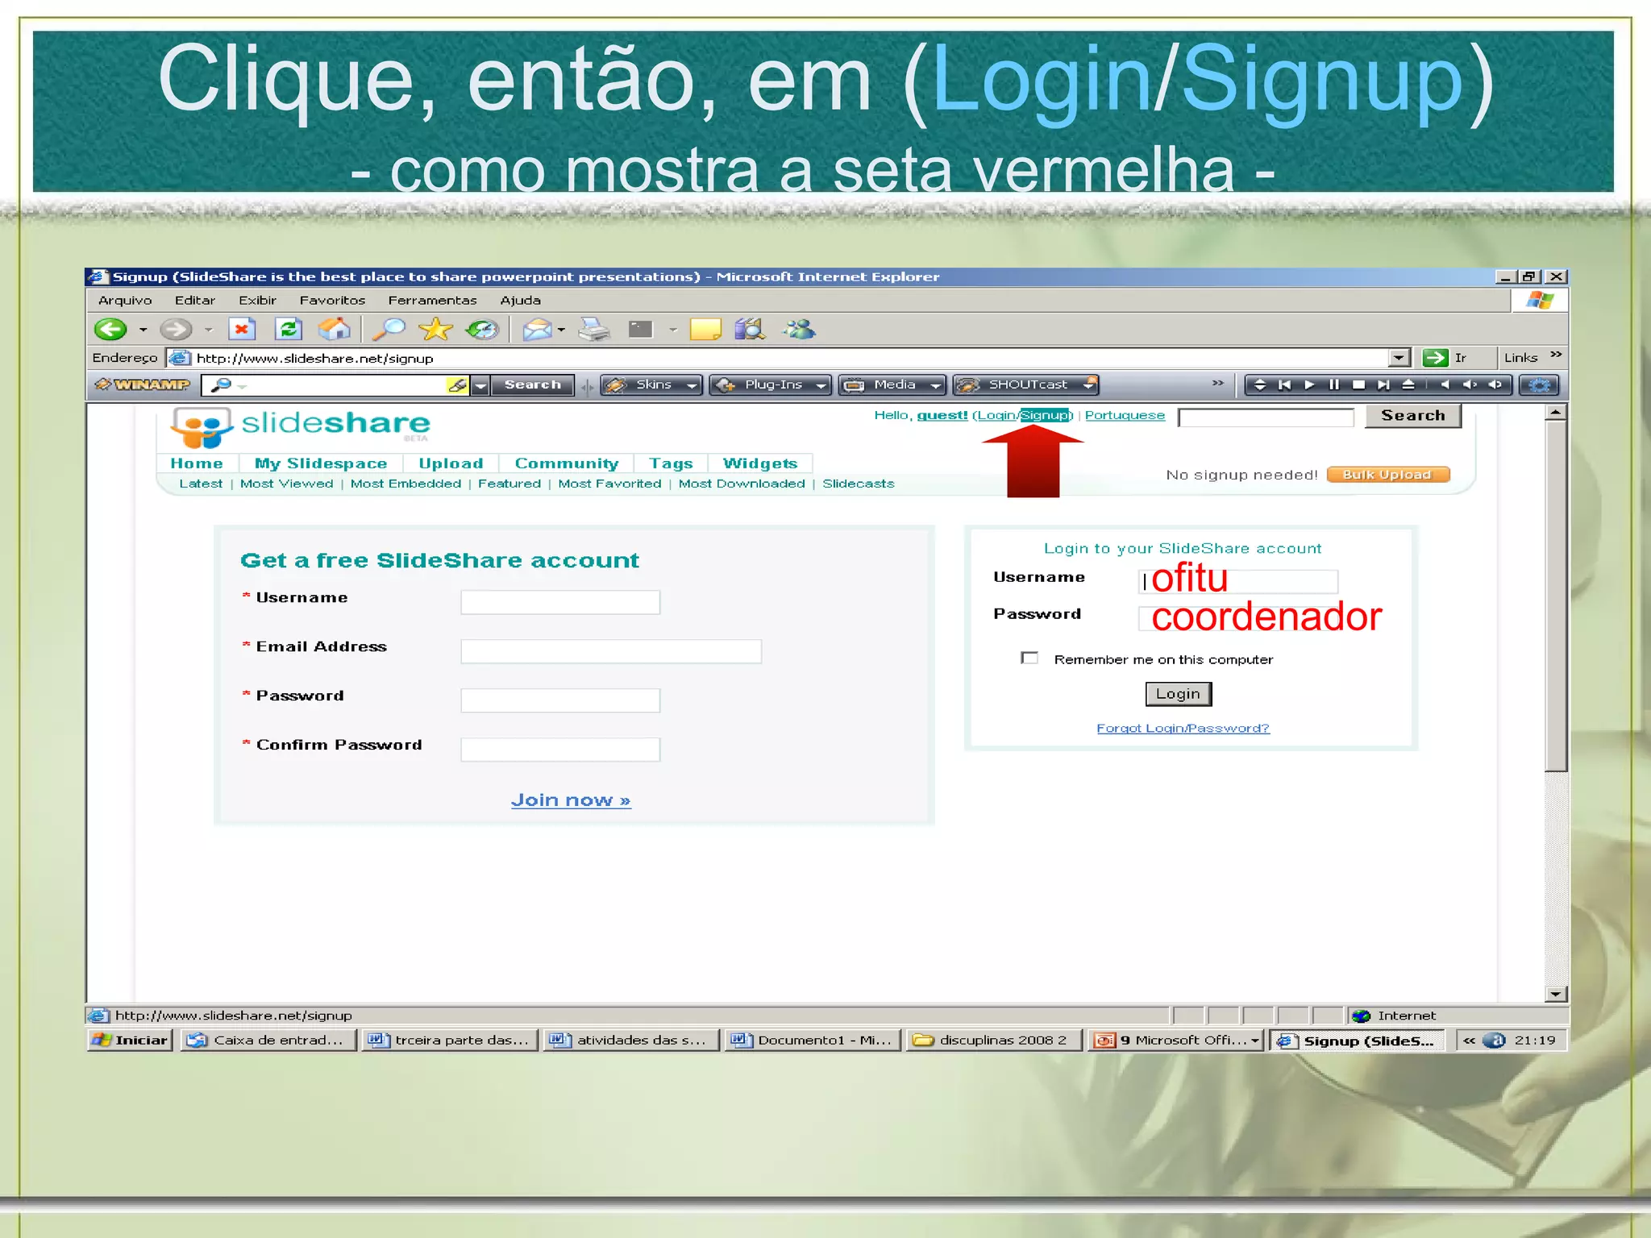Go to the Home page icon
The width and height of the screenshot is (1651, 1238).
click(x=334, y=329)
